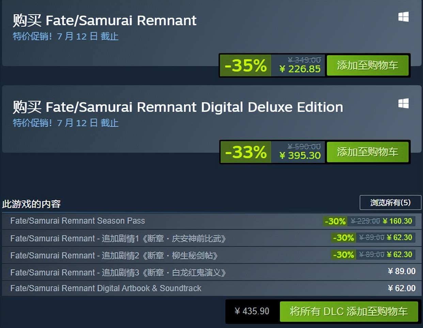Click 此游戏的内容 section header
This screenshot has width=423, height=328.
[31, 204]
